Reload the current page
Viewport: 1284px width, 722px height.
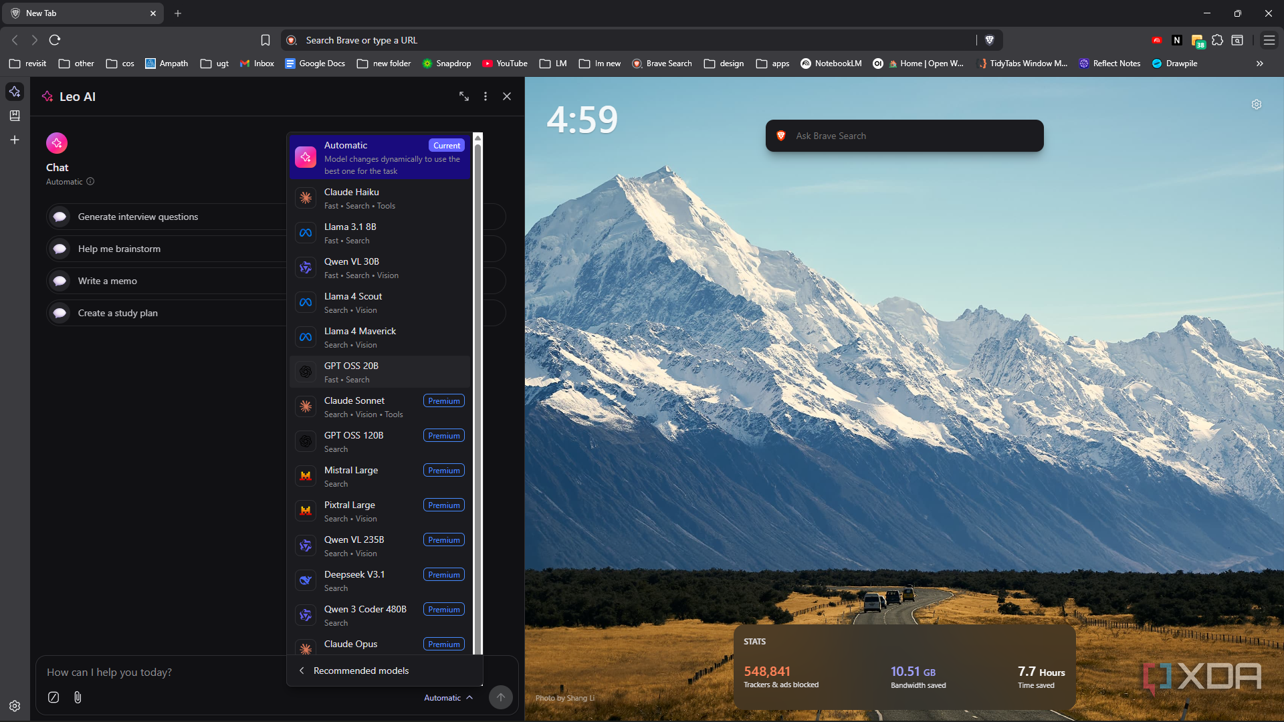(x=55, y=40)
